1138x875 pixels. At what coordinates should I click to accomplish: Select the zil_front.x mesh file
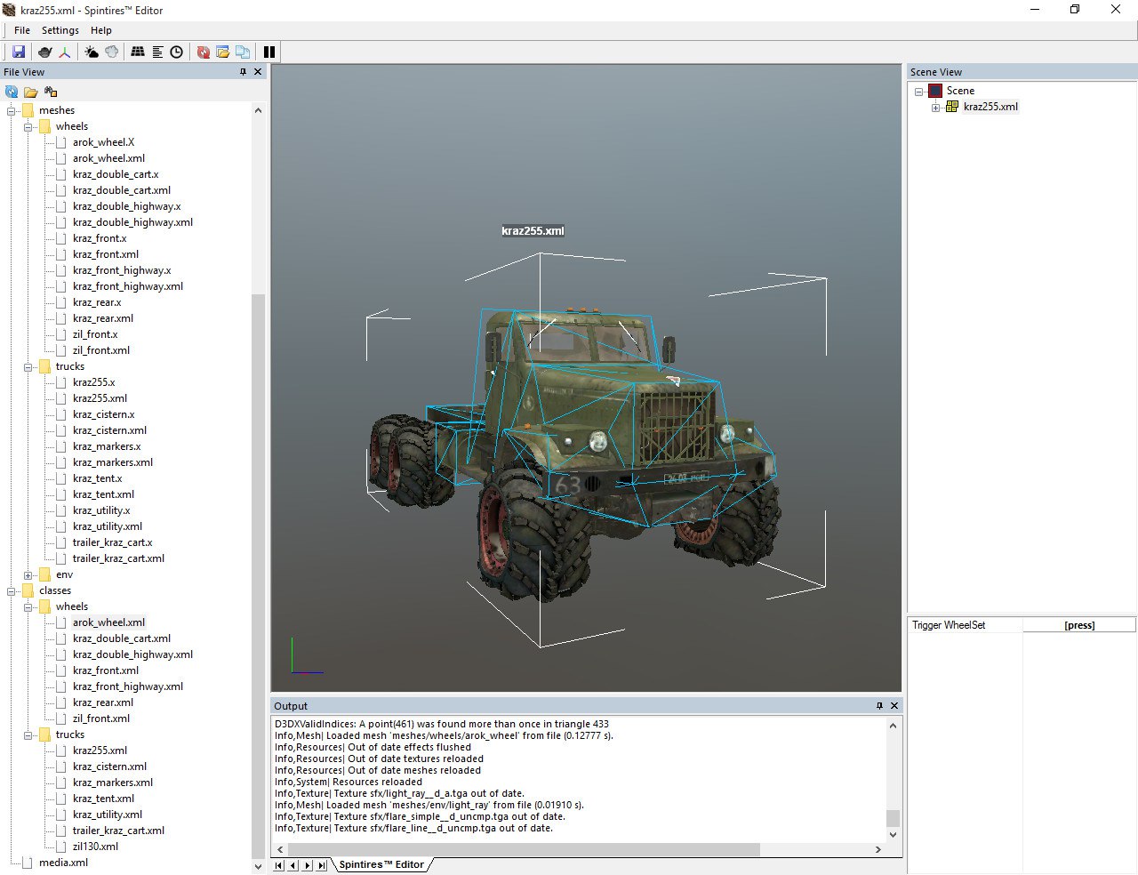click(95, 334)
